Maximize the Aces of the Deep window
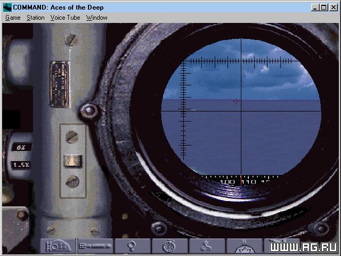 click(323, 7)
